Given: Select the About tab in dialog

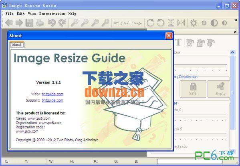Looking at the screenshot, I should click(17, 45).
